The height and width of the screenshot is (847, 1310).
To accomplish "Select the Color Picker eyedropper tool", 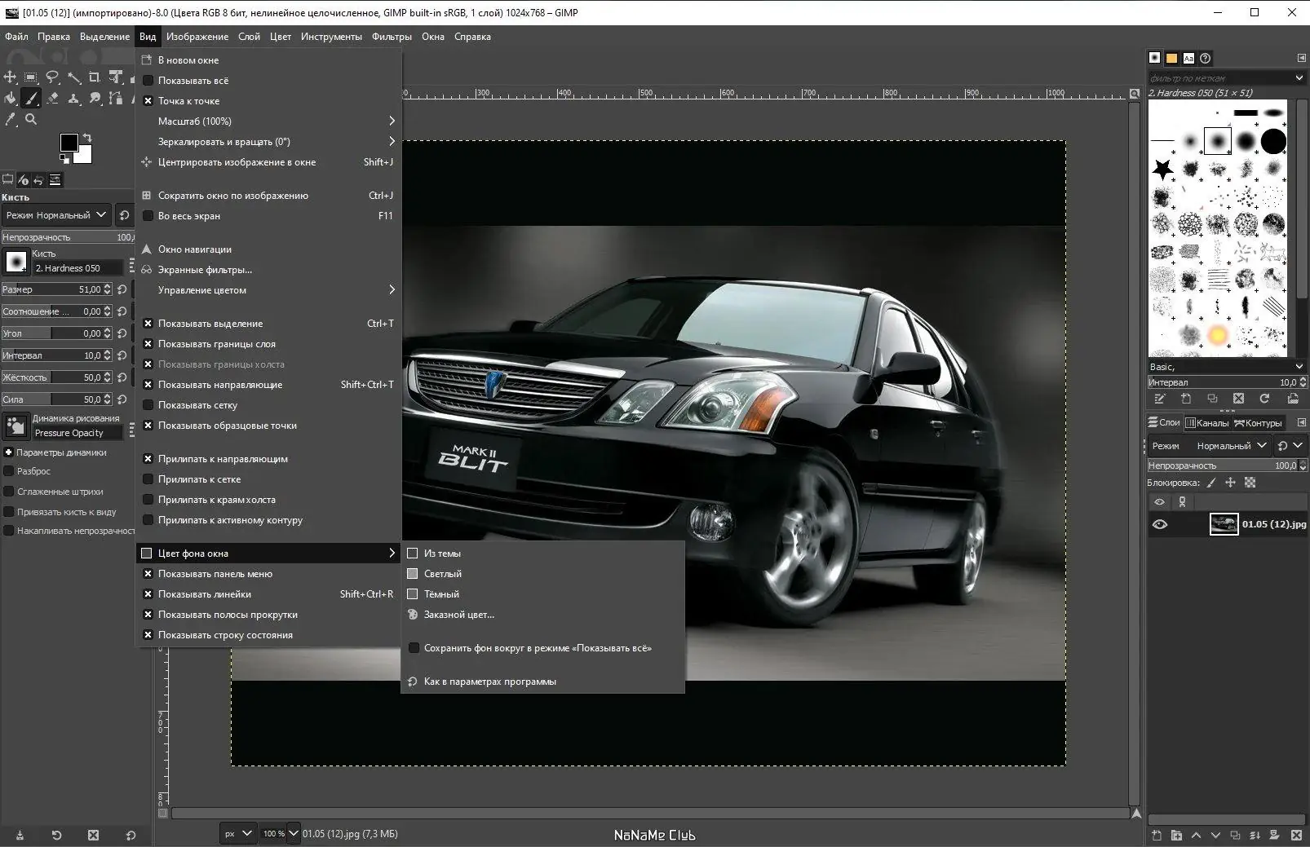I will point(10,120).
